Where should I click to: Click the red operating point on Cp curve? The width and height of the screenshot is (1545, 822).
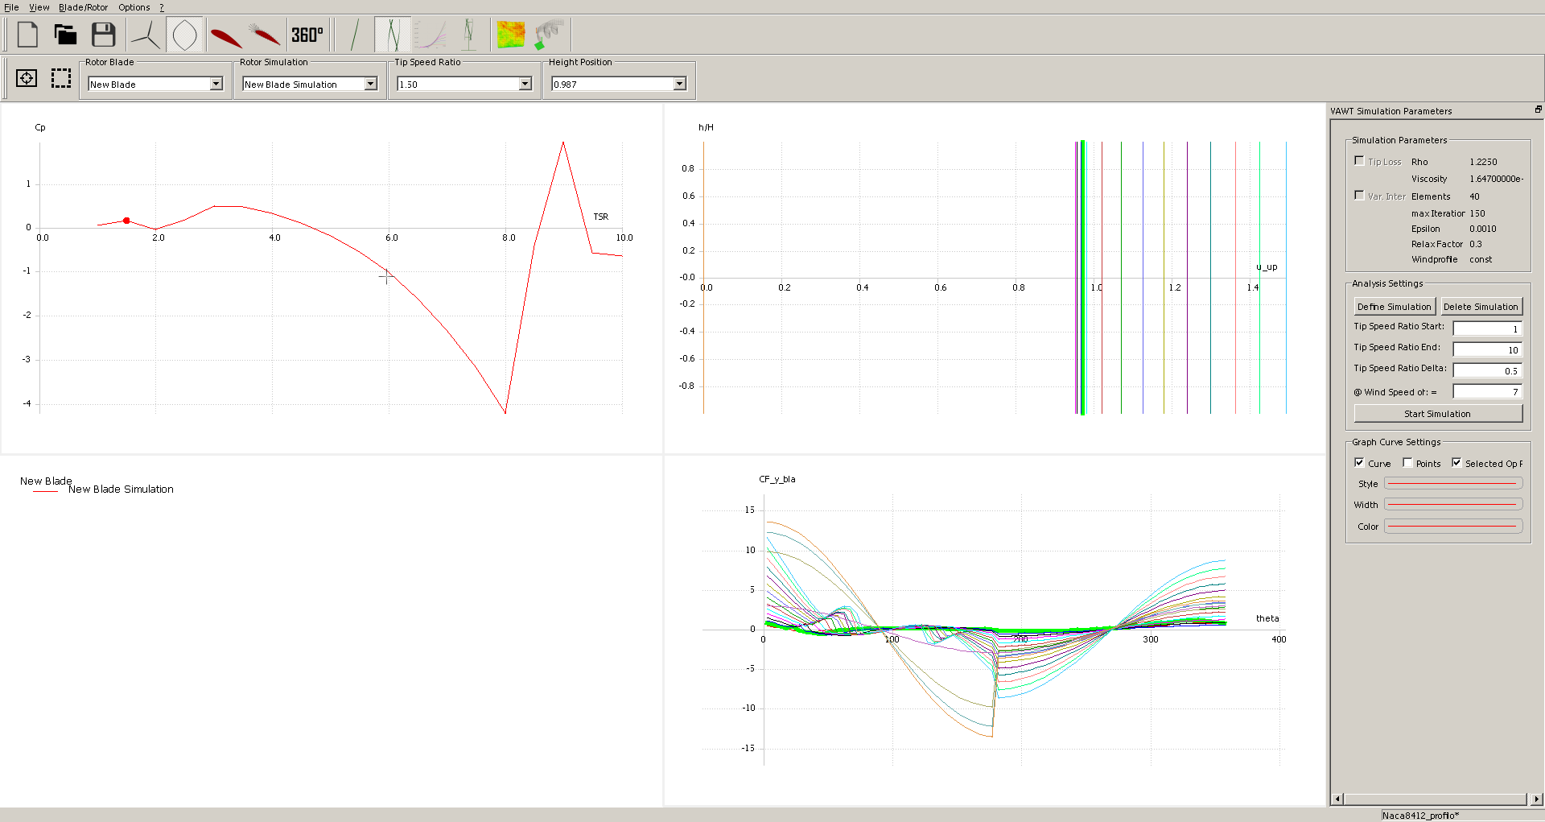pyautogui.click(x=126, y=221)
